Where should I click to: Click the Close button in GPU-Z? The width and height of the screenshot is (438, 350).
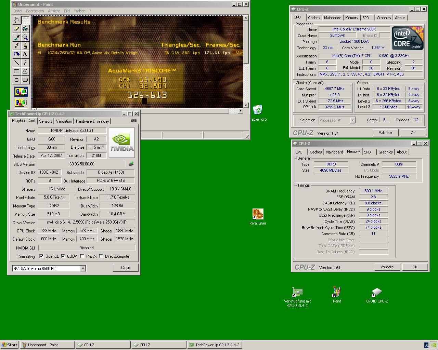[126, 268]
